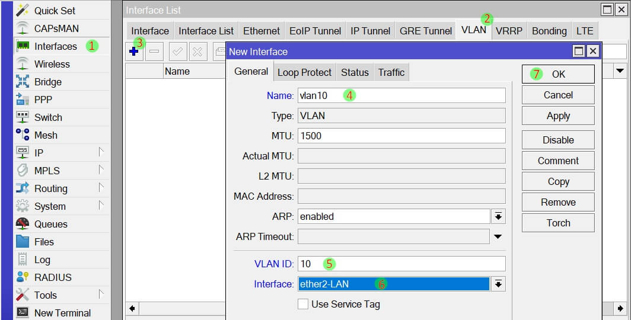Click the minus remove toolbar icon
Image resolution: width=631 pixels, height=320 pixels.
click(x=154, y=52)
